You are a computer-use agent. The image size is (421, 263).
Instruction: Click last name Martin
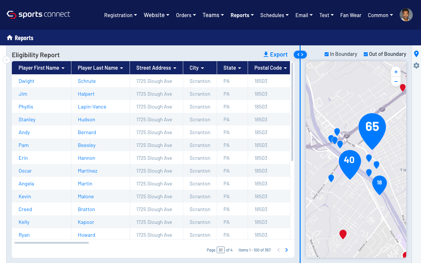click(x=85, y=184)
